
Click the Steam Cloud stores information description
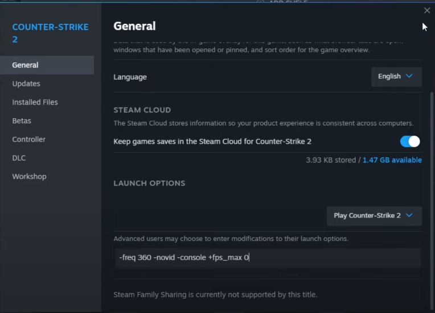[263, 123]
